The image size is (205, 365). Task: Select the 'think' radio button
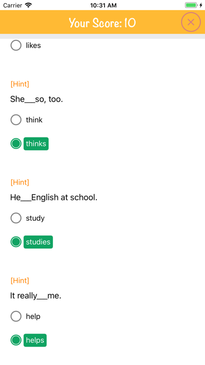tap(16, 120)
